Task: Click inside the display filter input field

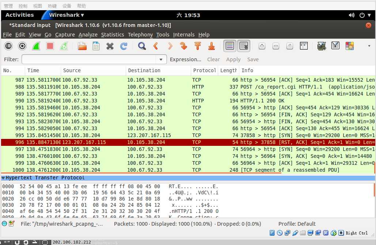Action: [x=89, y=59]
